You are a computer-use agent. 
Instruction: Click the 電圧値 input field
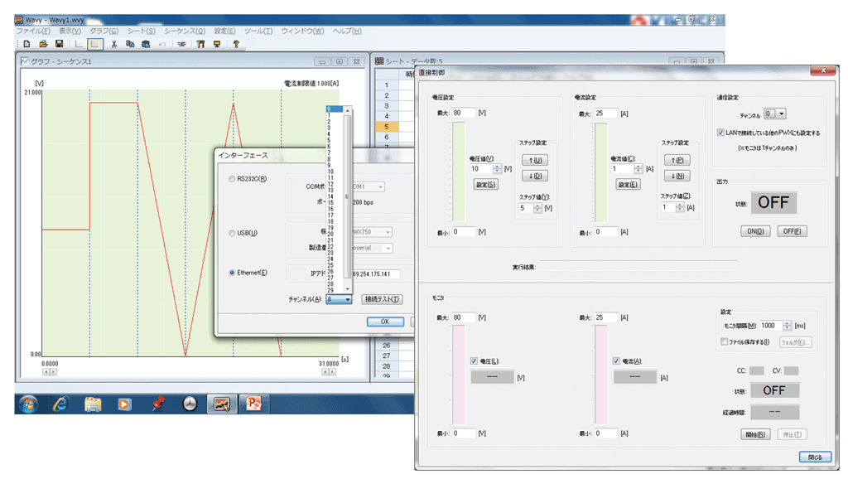pos(479,168)
